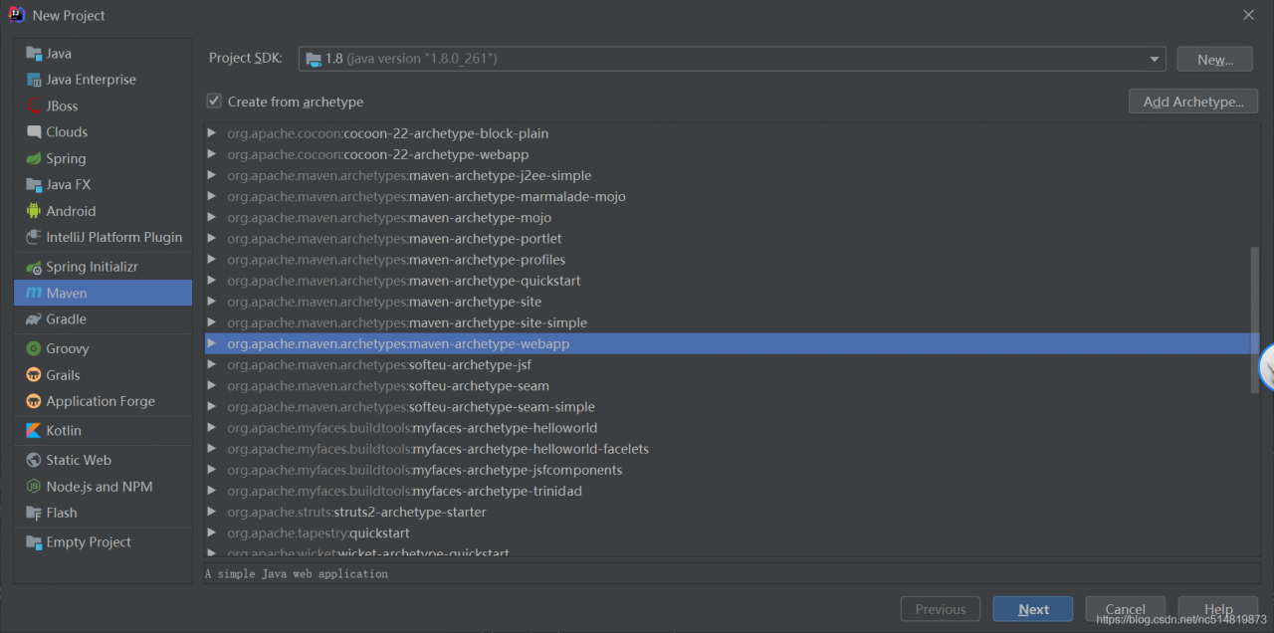
Task: Click the Add Archetype... button
Action: point(1193,102)
